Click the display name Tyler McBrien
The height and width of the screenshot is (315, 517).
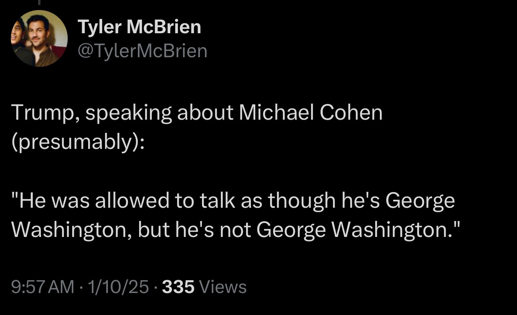[139, 27]
